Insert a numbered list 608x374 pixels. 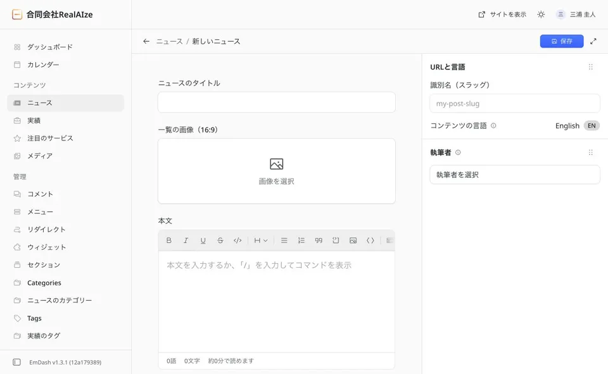coord(301,240)
